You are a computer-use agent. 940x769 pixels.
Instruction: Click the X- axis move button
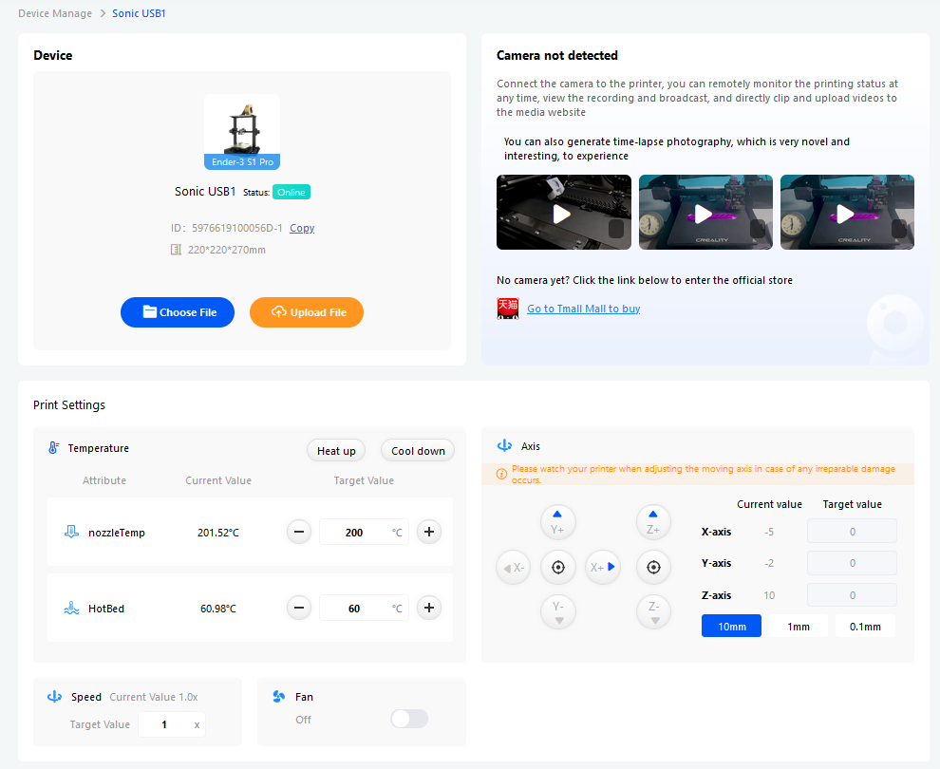(x=513, y=567)
